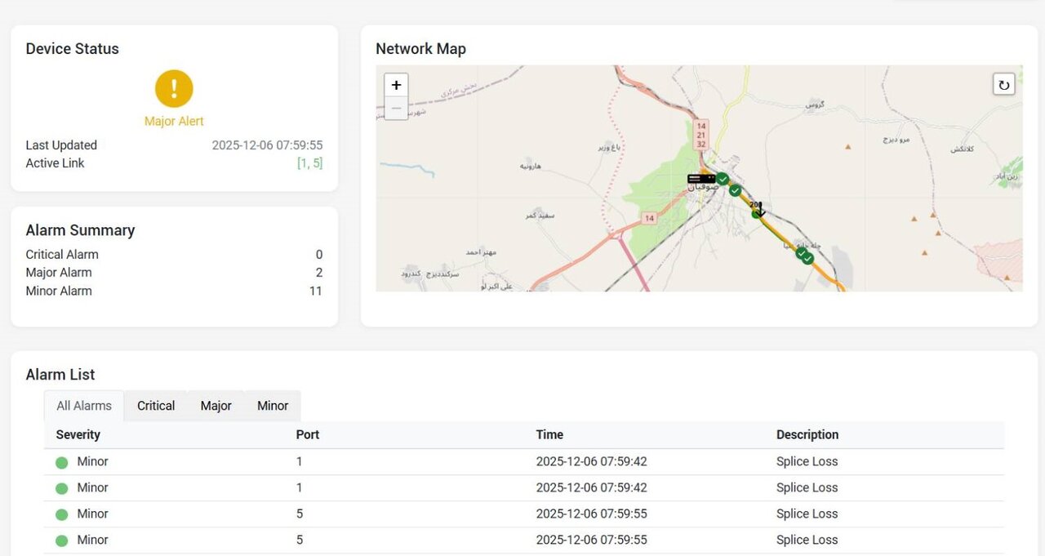Click the Major Alarm count in summary

(318, 273)
